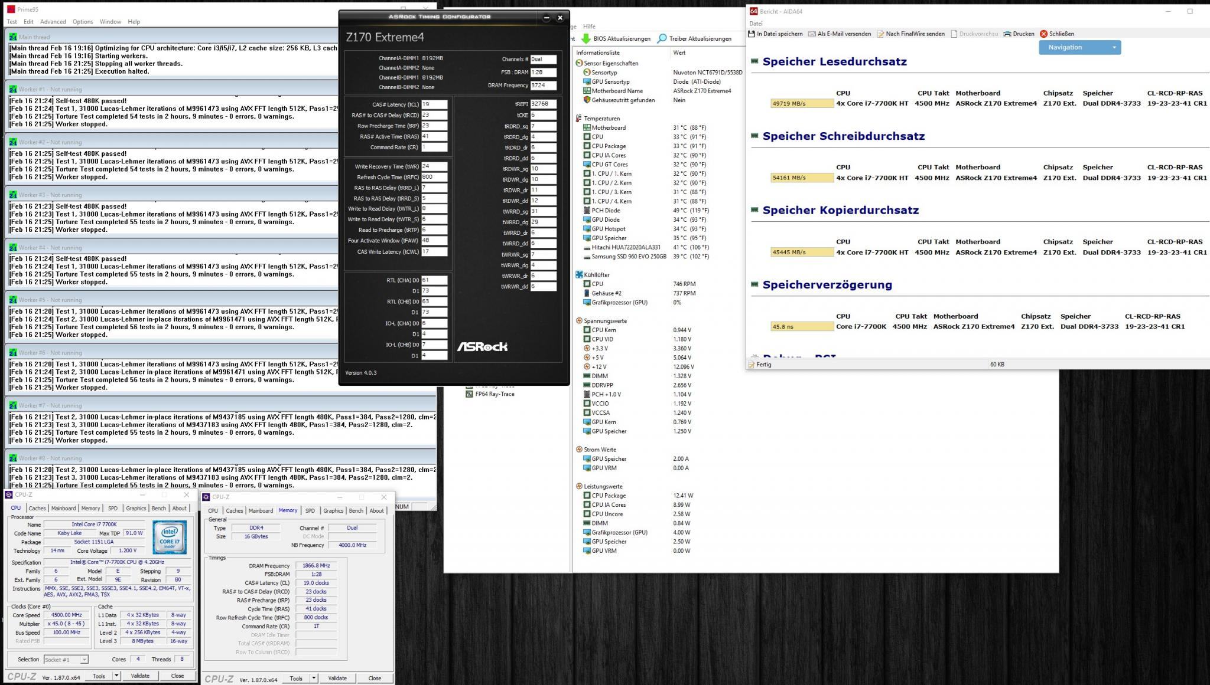Viewport: 1210px width, 685px height.
Task: Click the Strom Werte section icon
Action: tap(579, 450)
